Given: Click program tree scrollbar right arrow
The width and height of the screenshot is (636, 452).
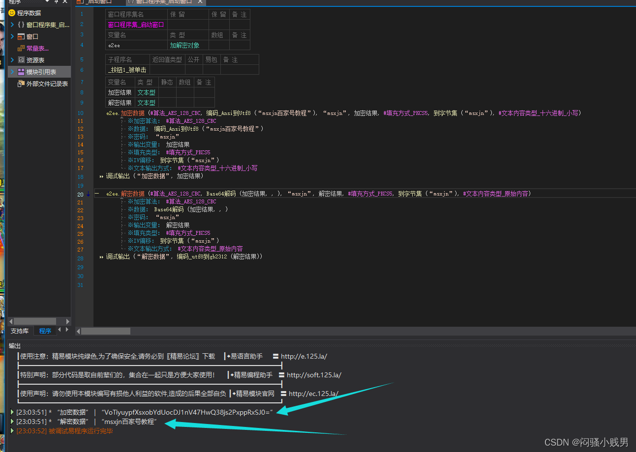Looking at the screenshot, I should (x=68, y=321).
